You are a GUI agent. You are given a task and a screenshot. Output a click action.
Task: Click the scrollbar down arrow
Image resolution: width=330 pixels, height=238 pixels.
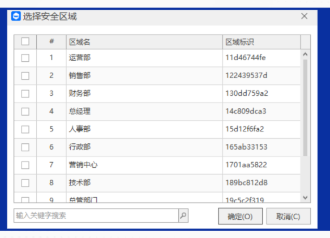click(305, 198)
